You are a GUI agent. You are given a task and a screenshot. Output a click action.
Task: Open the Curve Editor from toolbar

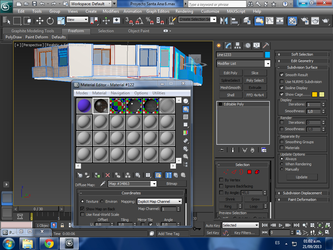tap(270, 21)
